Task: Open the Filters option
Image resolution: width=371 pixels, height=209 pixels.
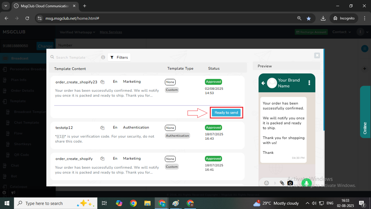Action: pyautogui.click(x=119, y=57)
